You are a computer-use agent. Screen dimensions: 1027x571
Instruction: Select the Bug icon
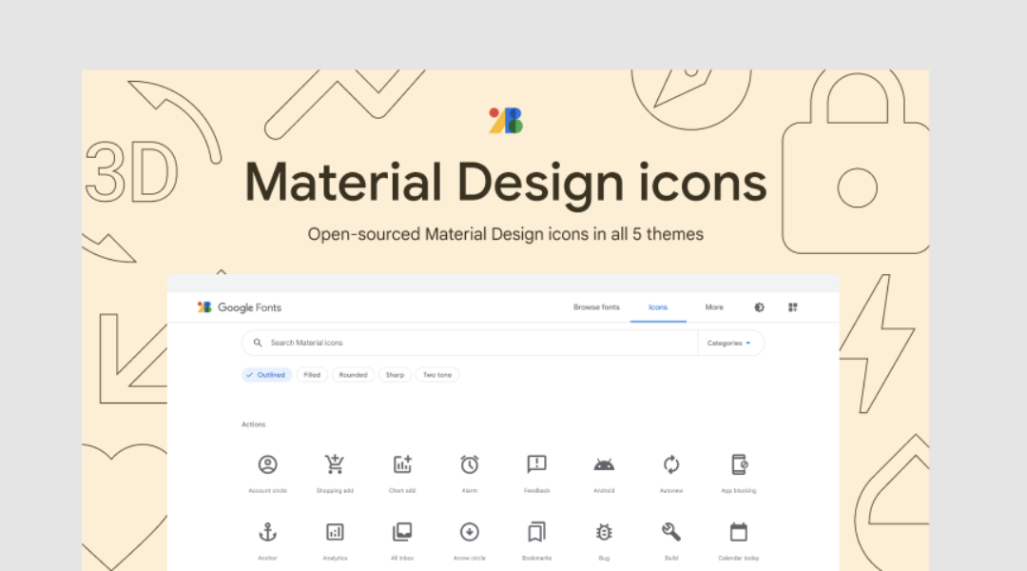point(604,532)
